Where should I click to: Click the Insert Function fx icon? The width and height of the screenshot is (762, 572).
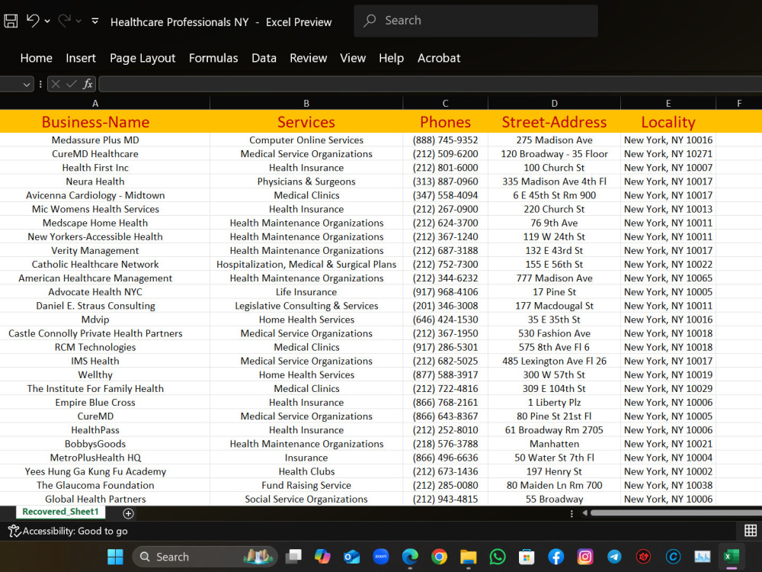(88, 84)
